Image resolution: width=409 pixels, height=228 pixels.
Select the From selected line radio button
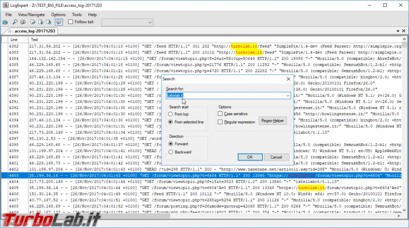tap(170, 122)
